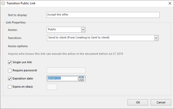Focus the Text to display input
The width and height of the screenshot is (174, 109).
(103, 15)
